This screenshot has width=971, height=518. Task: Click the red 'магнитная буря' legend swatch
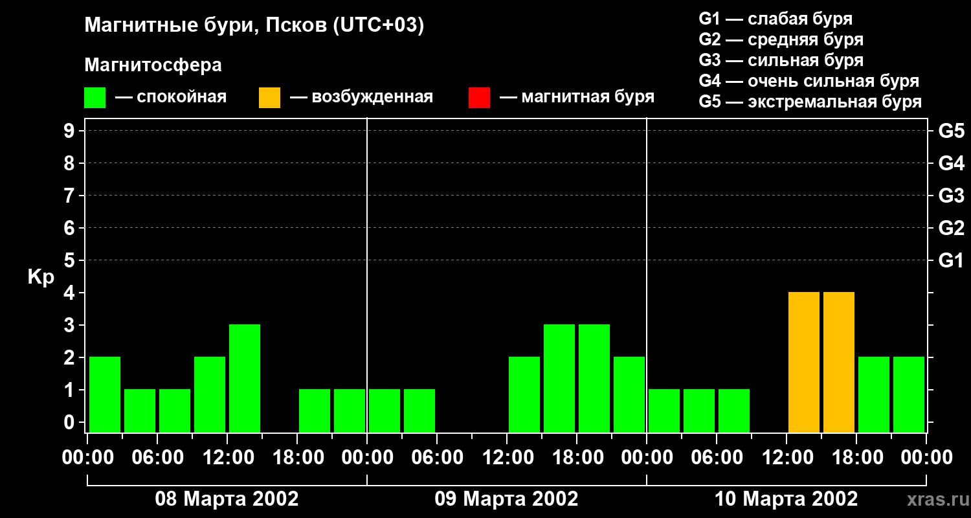[479, 98]
